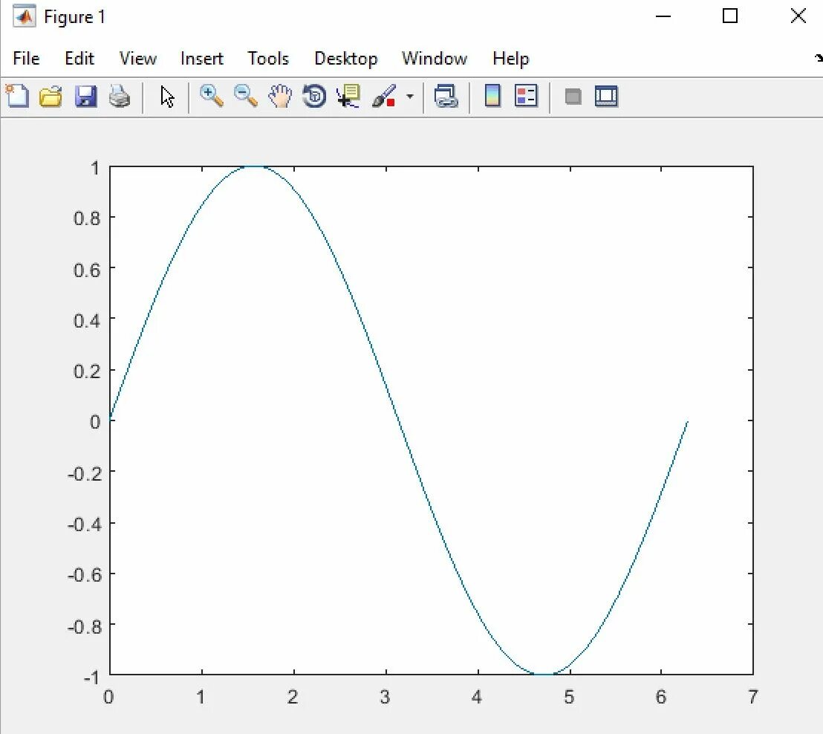Open the Window menu
Viewport: 823px width, 734px height.
435,58
